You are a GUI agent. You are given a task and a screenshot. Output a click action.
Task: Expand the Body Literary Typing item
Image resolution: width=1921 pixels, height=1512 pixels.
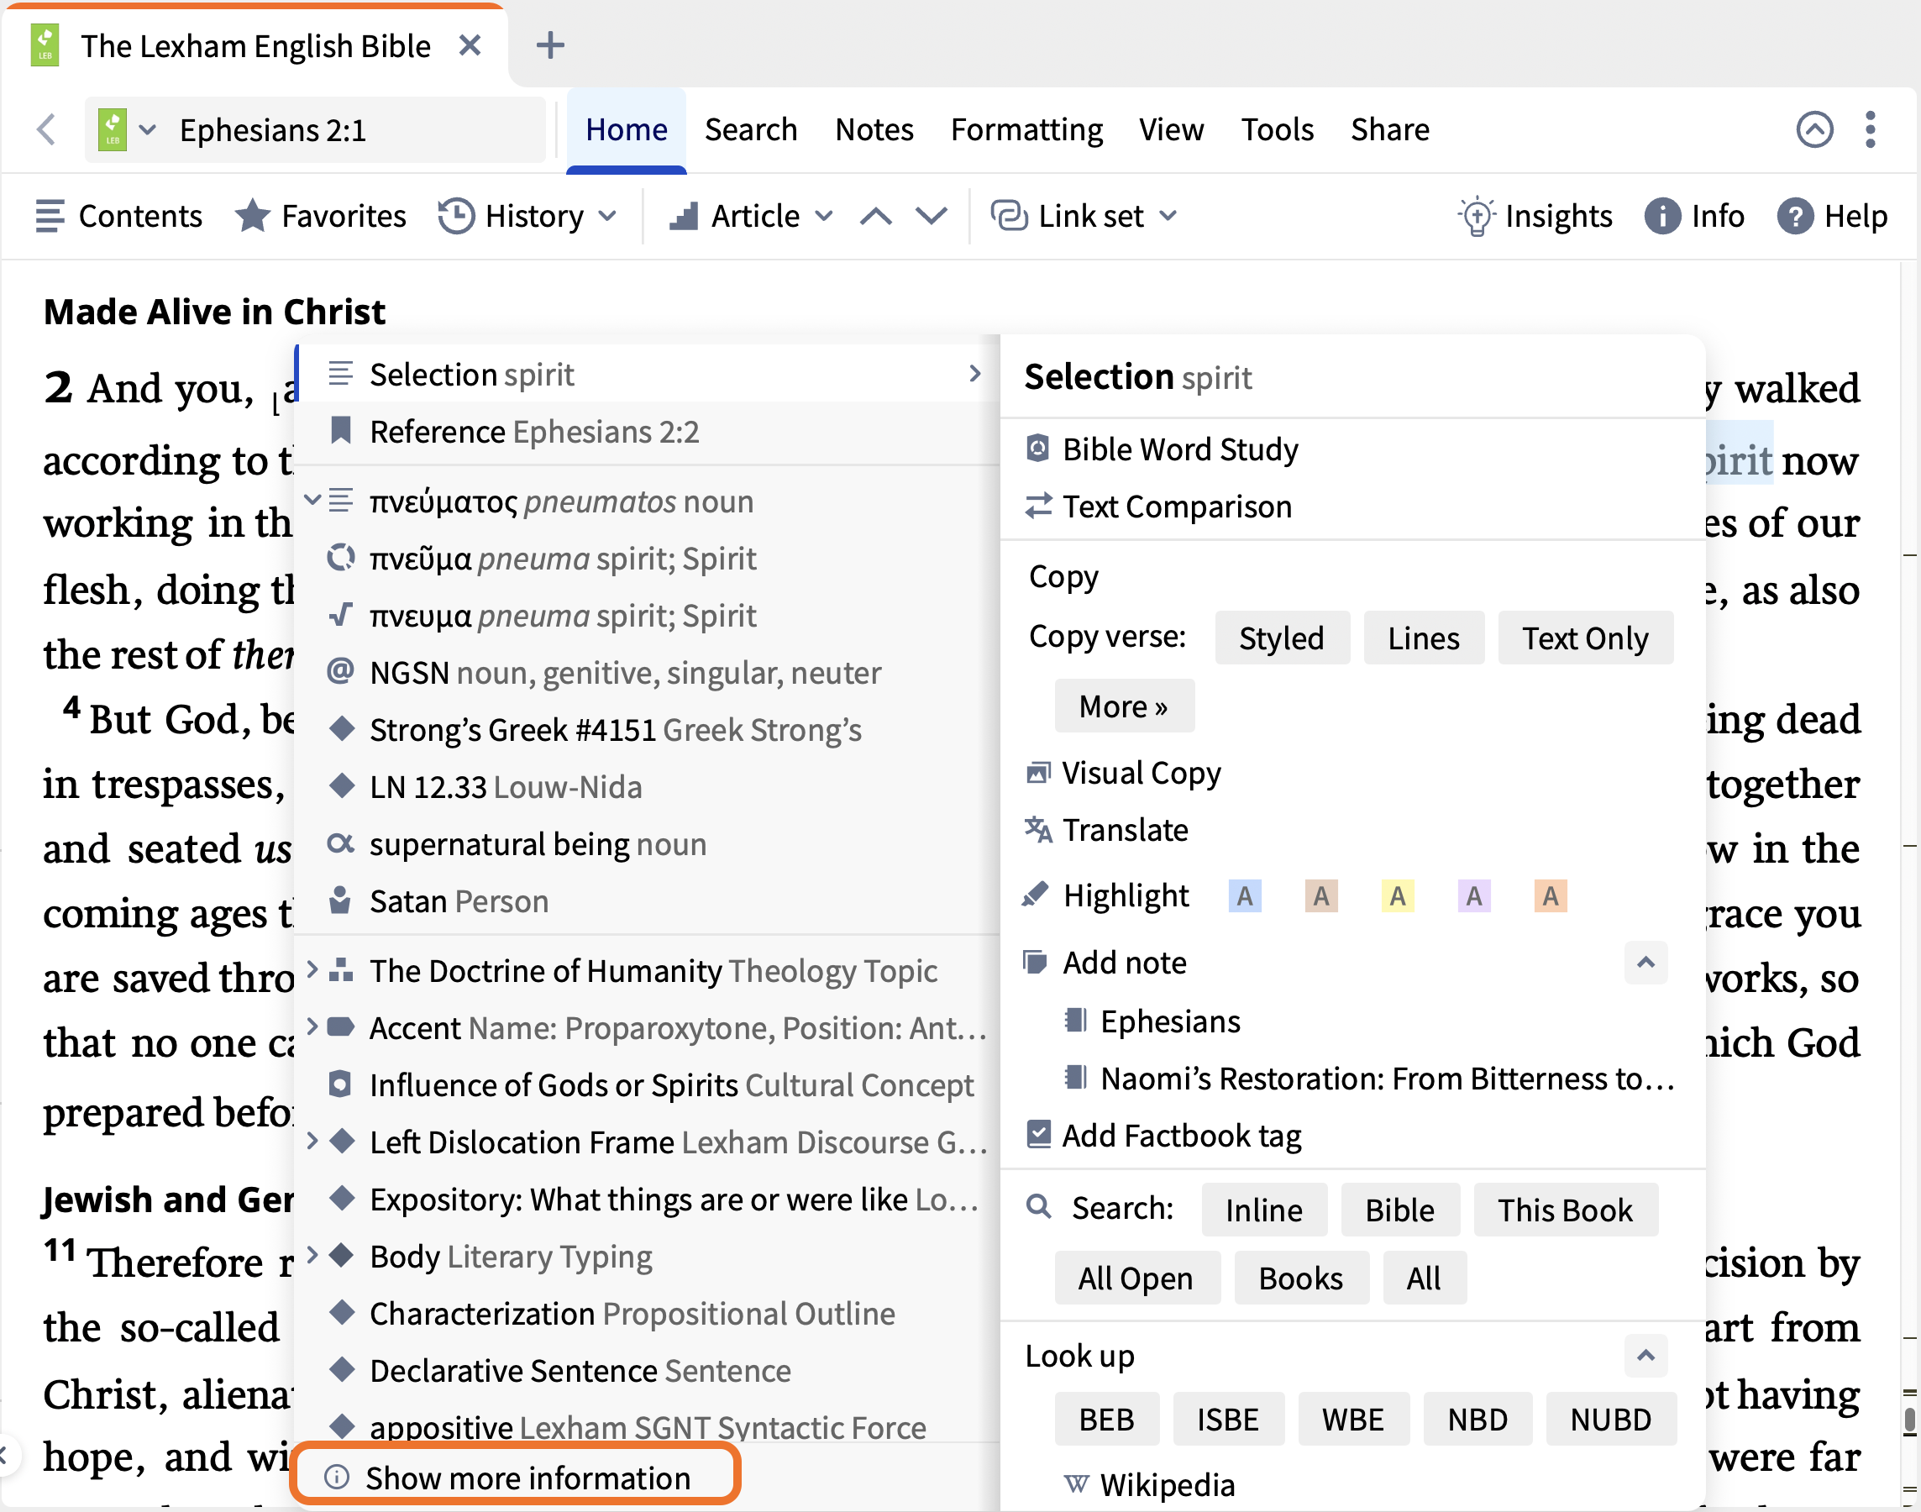312,1254
